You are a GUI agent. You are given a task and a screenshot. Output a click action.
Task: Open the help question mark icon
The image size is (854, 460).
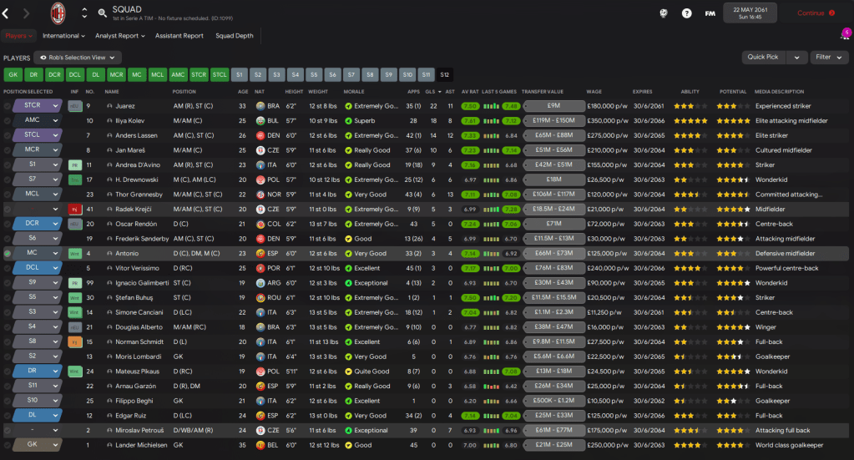[x=686, y=13]
